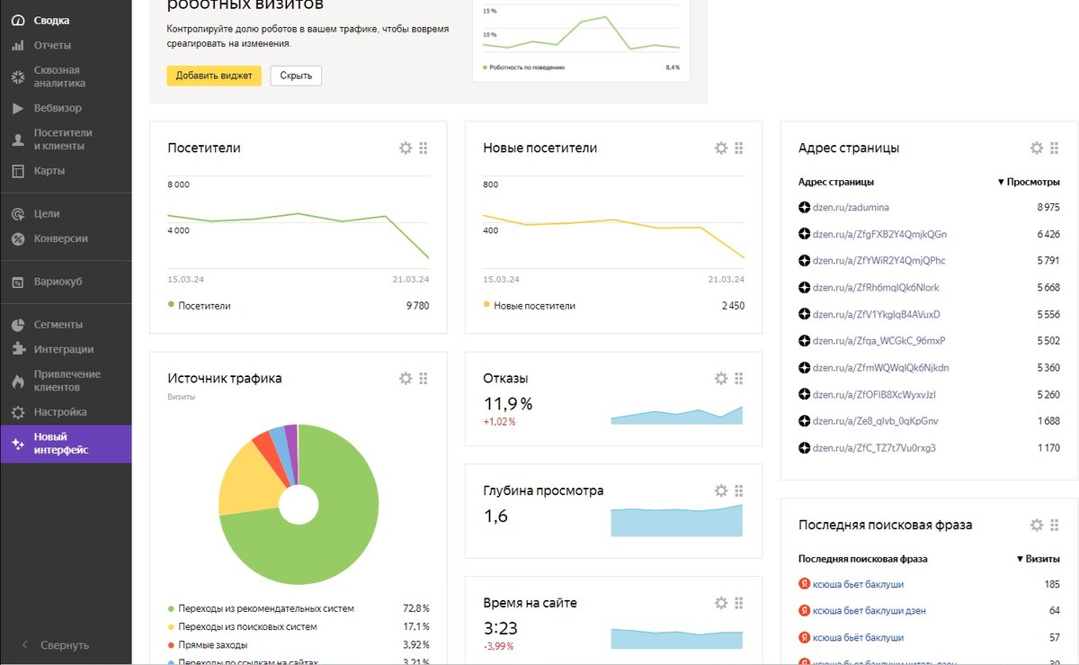Click red Прямые заходы legend dot
The width and height of the screenshot is (1079, 665).
(171, 644)
